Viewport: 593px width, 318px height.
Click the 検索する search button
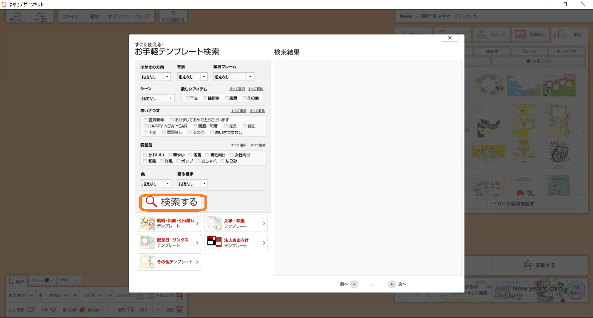(173, 202)
